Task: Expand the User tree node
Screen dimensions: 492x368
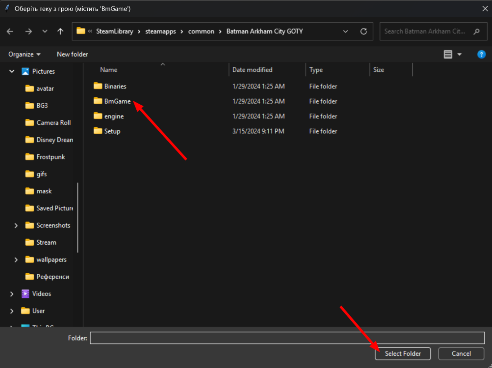Action: click(12, 311)
